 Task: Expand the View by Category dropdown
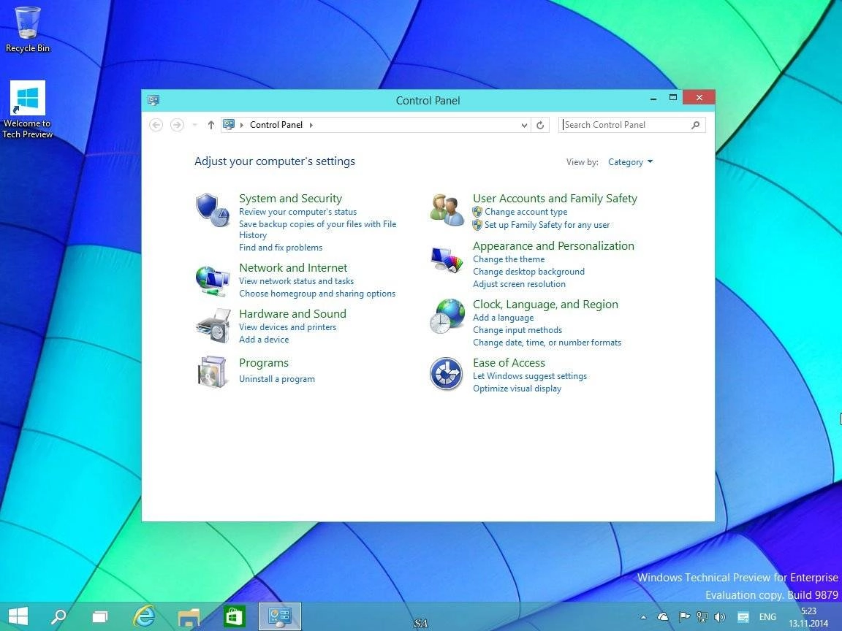point(631,162)
